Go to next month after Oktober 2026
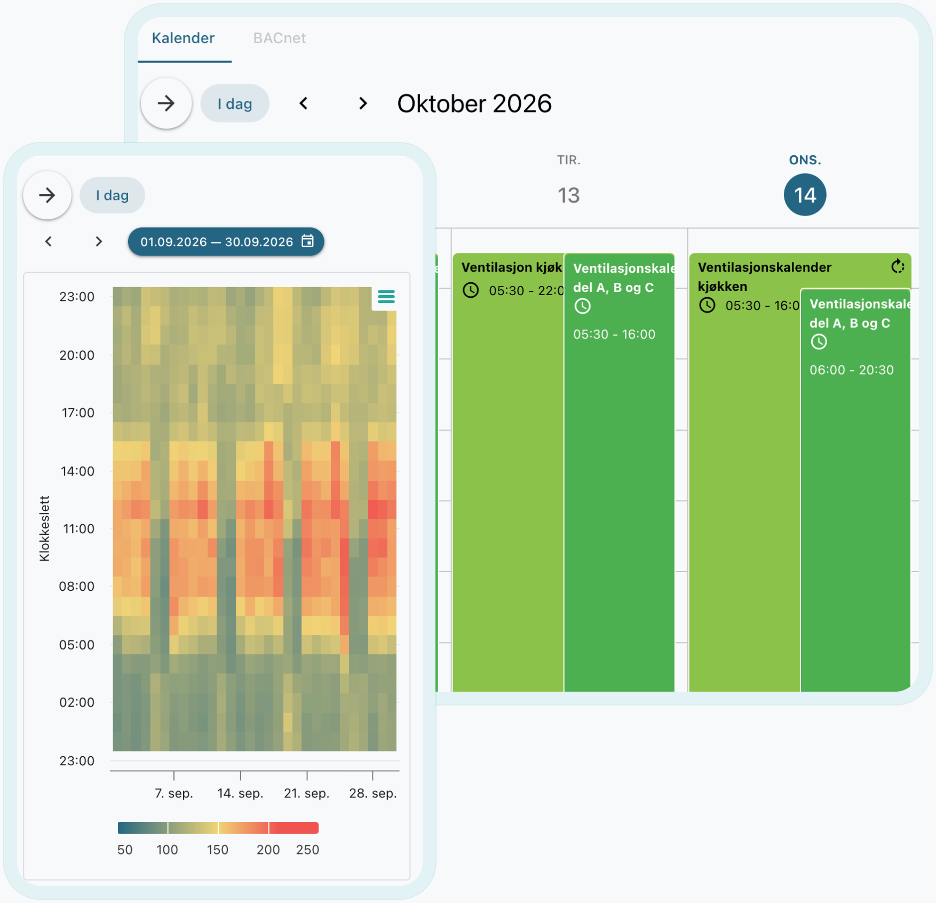Viewport: 936px width, 903px height. click(x=363, y=104)
